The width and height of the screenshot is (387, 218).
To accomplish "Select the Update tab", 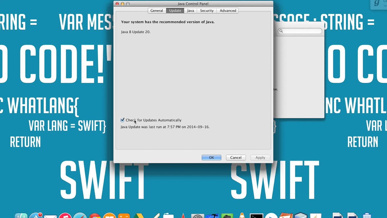I will coord(175,11).
